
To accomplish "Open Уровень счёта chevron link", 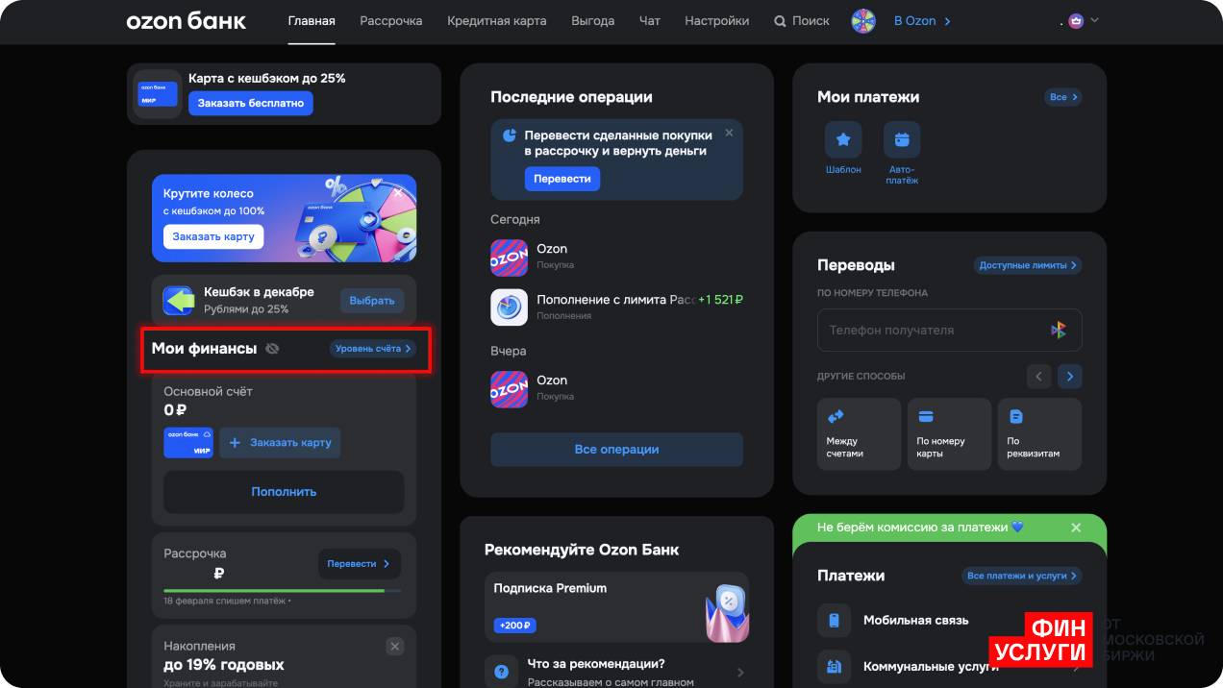I will point(373,349).
